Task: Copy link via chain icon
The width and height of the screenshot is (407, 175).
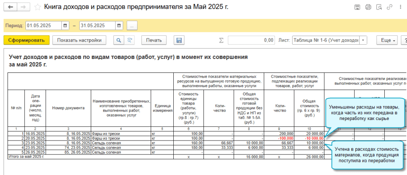Action: [390, 7]
